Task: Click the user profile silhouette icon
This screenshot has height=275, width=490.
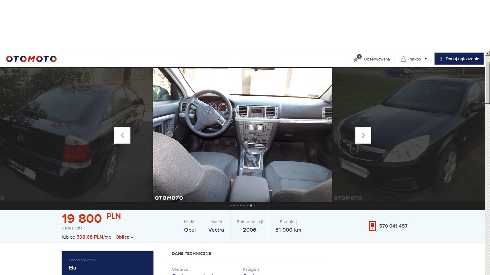Action: (403, 59)
